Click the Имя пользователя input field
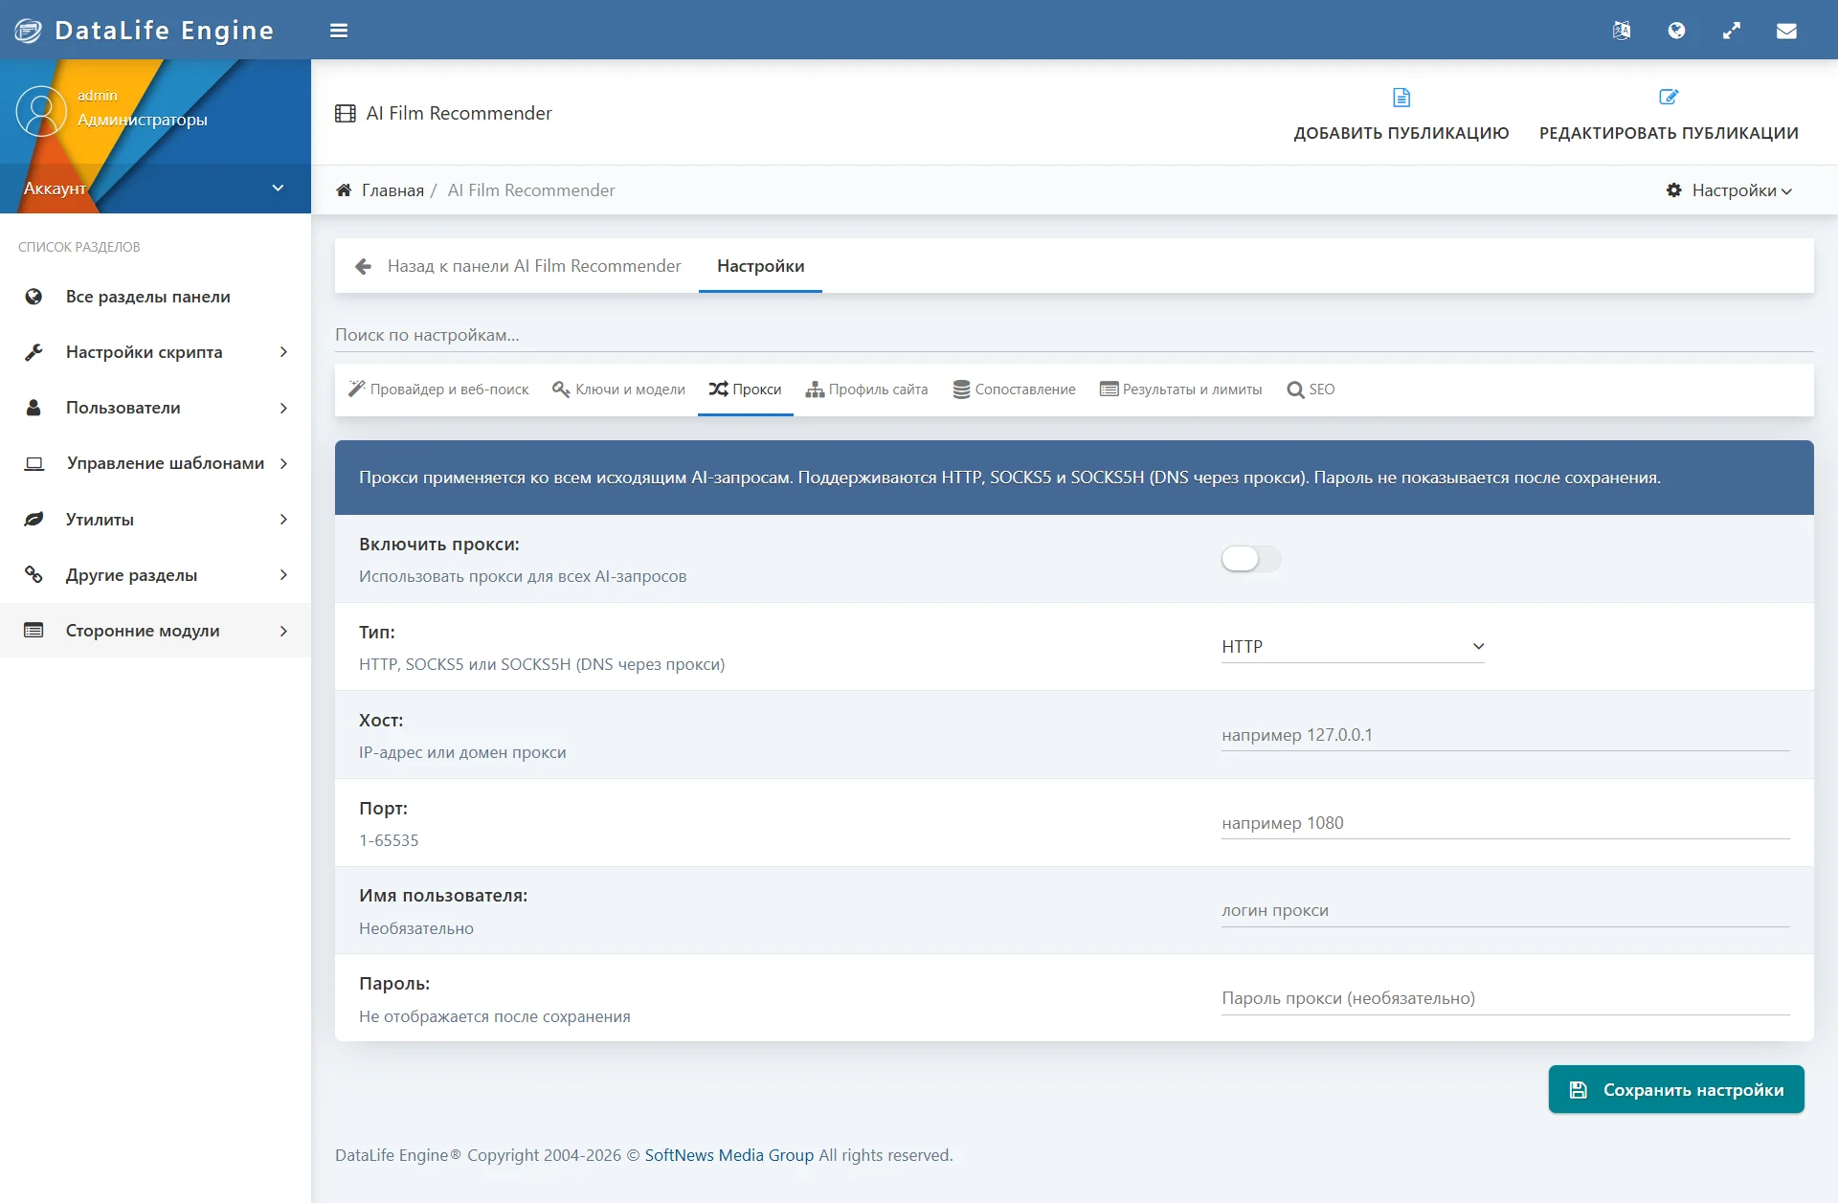 (x=1505, y=911)
